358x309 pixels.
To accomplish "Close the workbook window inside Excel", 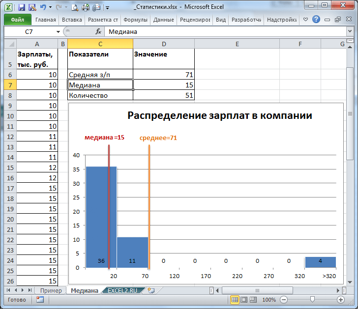I will click(x=349, y=19).
